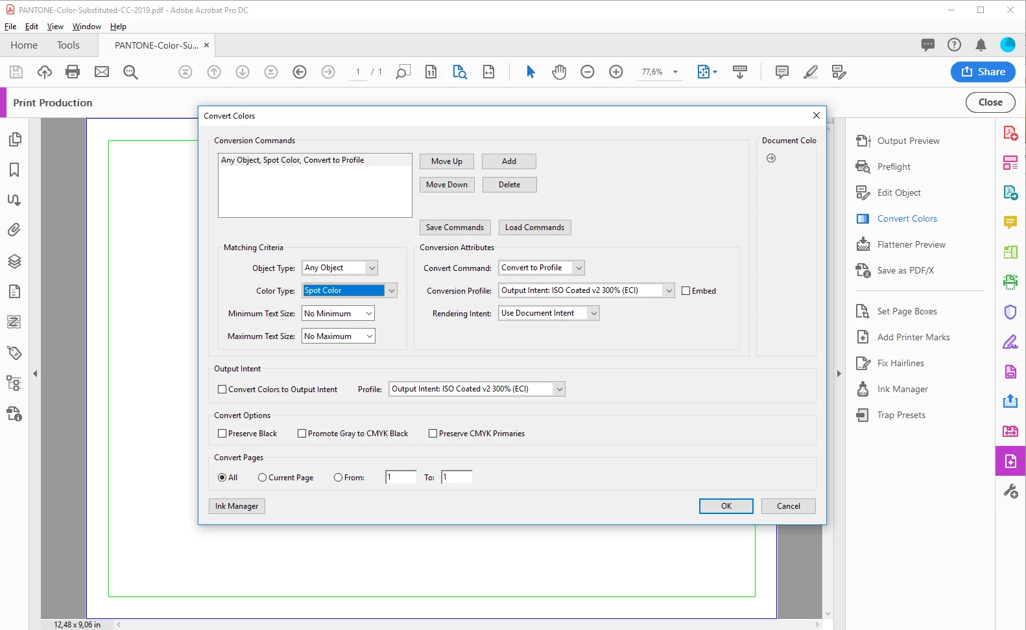Open the Help menu

click(x=118, y=27)
